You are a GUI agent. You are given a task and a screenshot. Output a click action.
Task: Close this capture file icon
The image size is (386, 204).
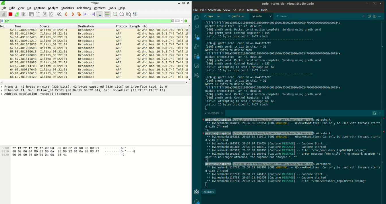pyautogui.click(x=45, y=14)
